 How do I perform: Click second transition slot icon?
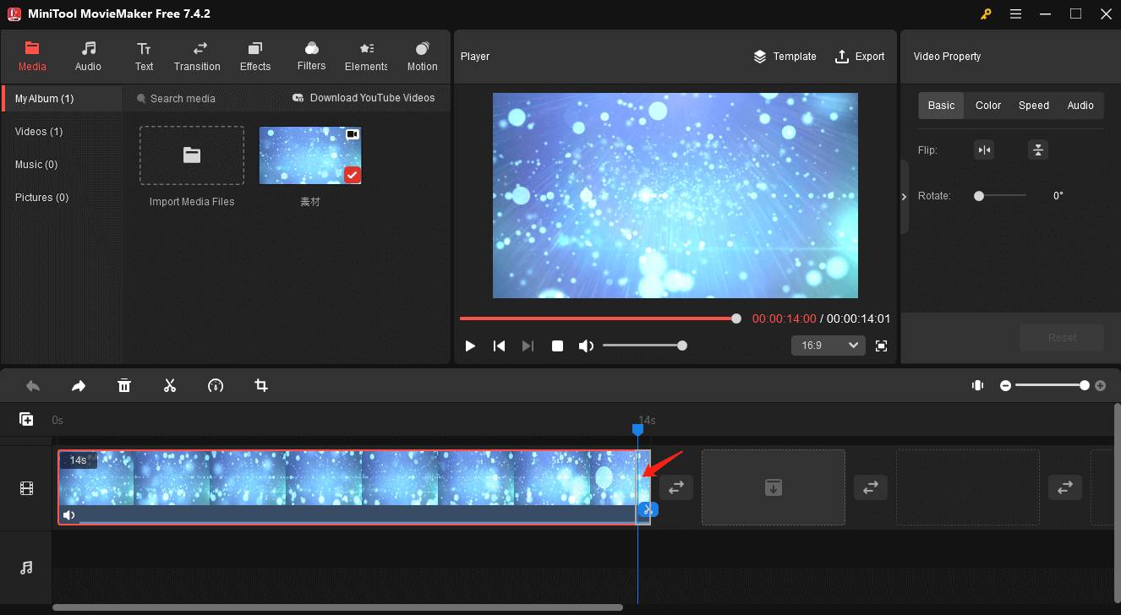click(x=871, y=487)
